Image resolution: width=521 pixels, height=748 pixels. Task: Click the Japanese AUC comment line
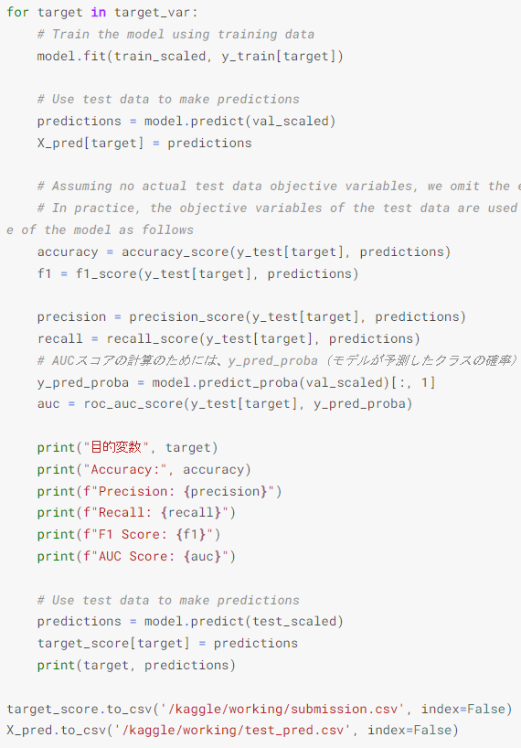279,360
